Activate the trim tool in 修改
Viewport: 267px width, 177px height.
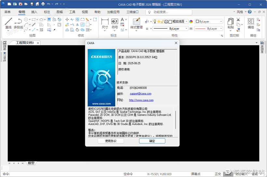pos(72,20)
